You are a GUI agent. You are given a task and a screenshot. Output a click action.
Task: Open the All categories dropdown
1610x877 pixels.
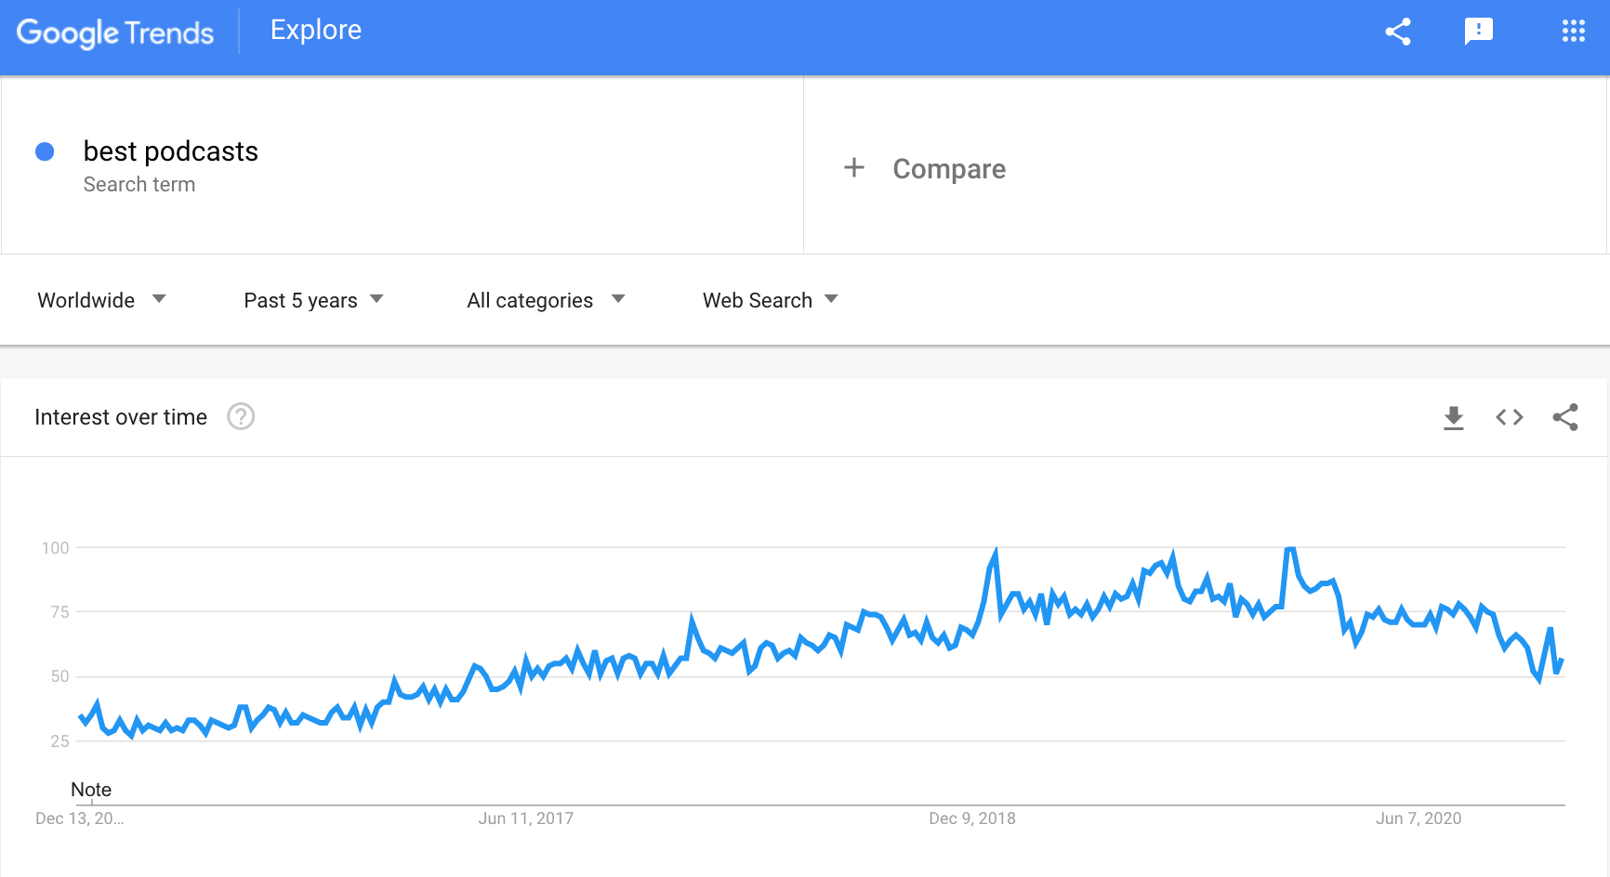pos(546,300)
